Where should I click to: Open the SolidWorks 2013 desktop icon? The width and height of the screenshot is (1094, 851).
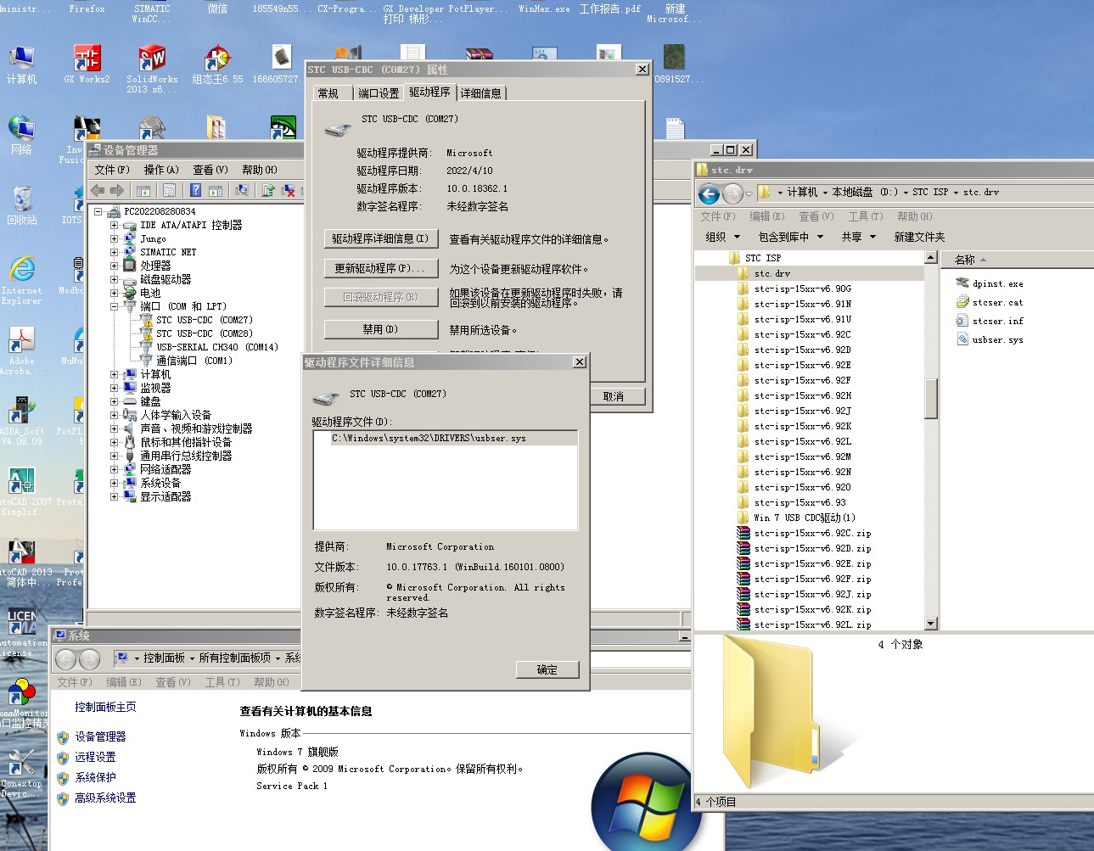pos(152,68)
